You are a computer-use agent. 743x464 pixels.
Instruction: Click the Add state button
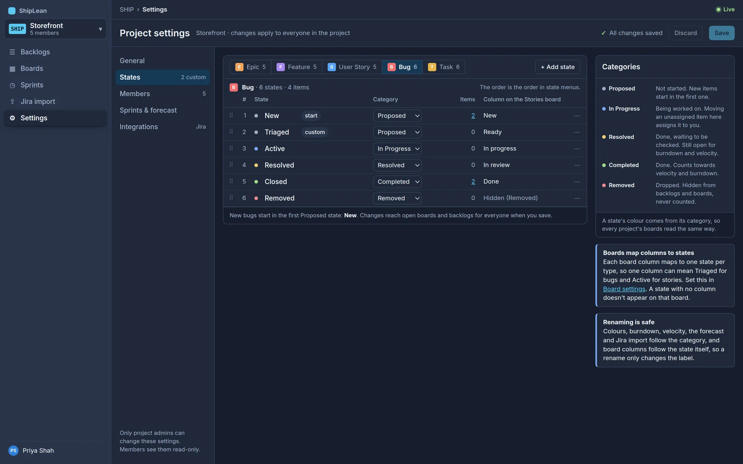[x=558, y=67]
